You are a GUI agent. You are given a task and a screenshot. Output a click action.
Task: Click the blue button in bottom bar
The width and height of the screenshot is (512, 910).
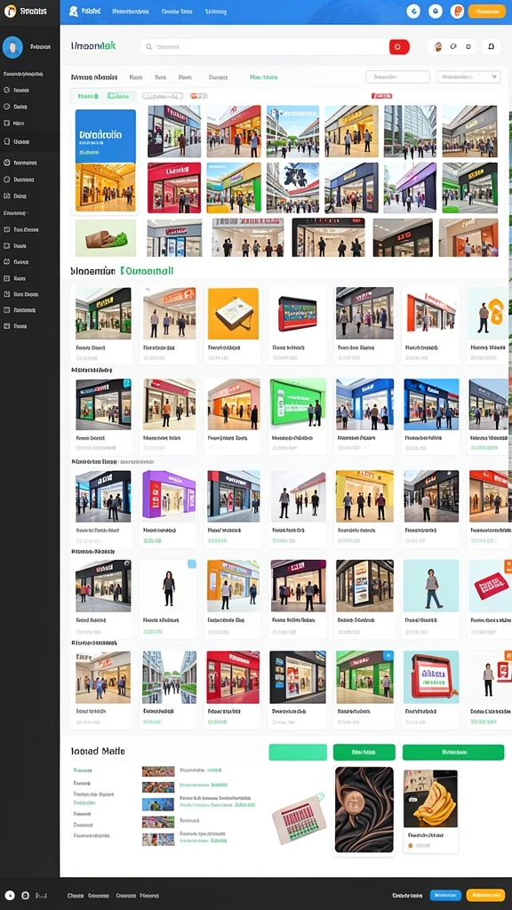click(x=445, y=896)
